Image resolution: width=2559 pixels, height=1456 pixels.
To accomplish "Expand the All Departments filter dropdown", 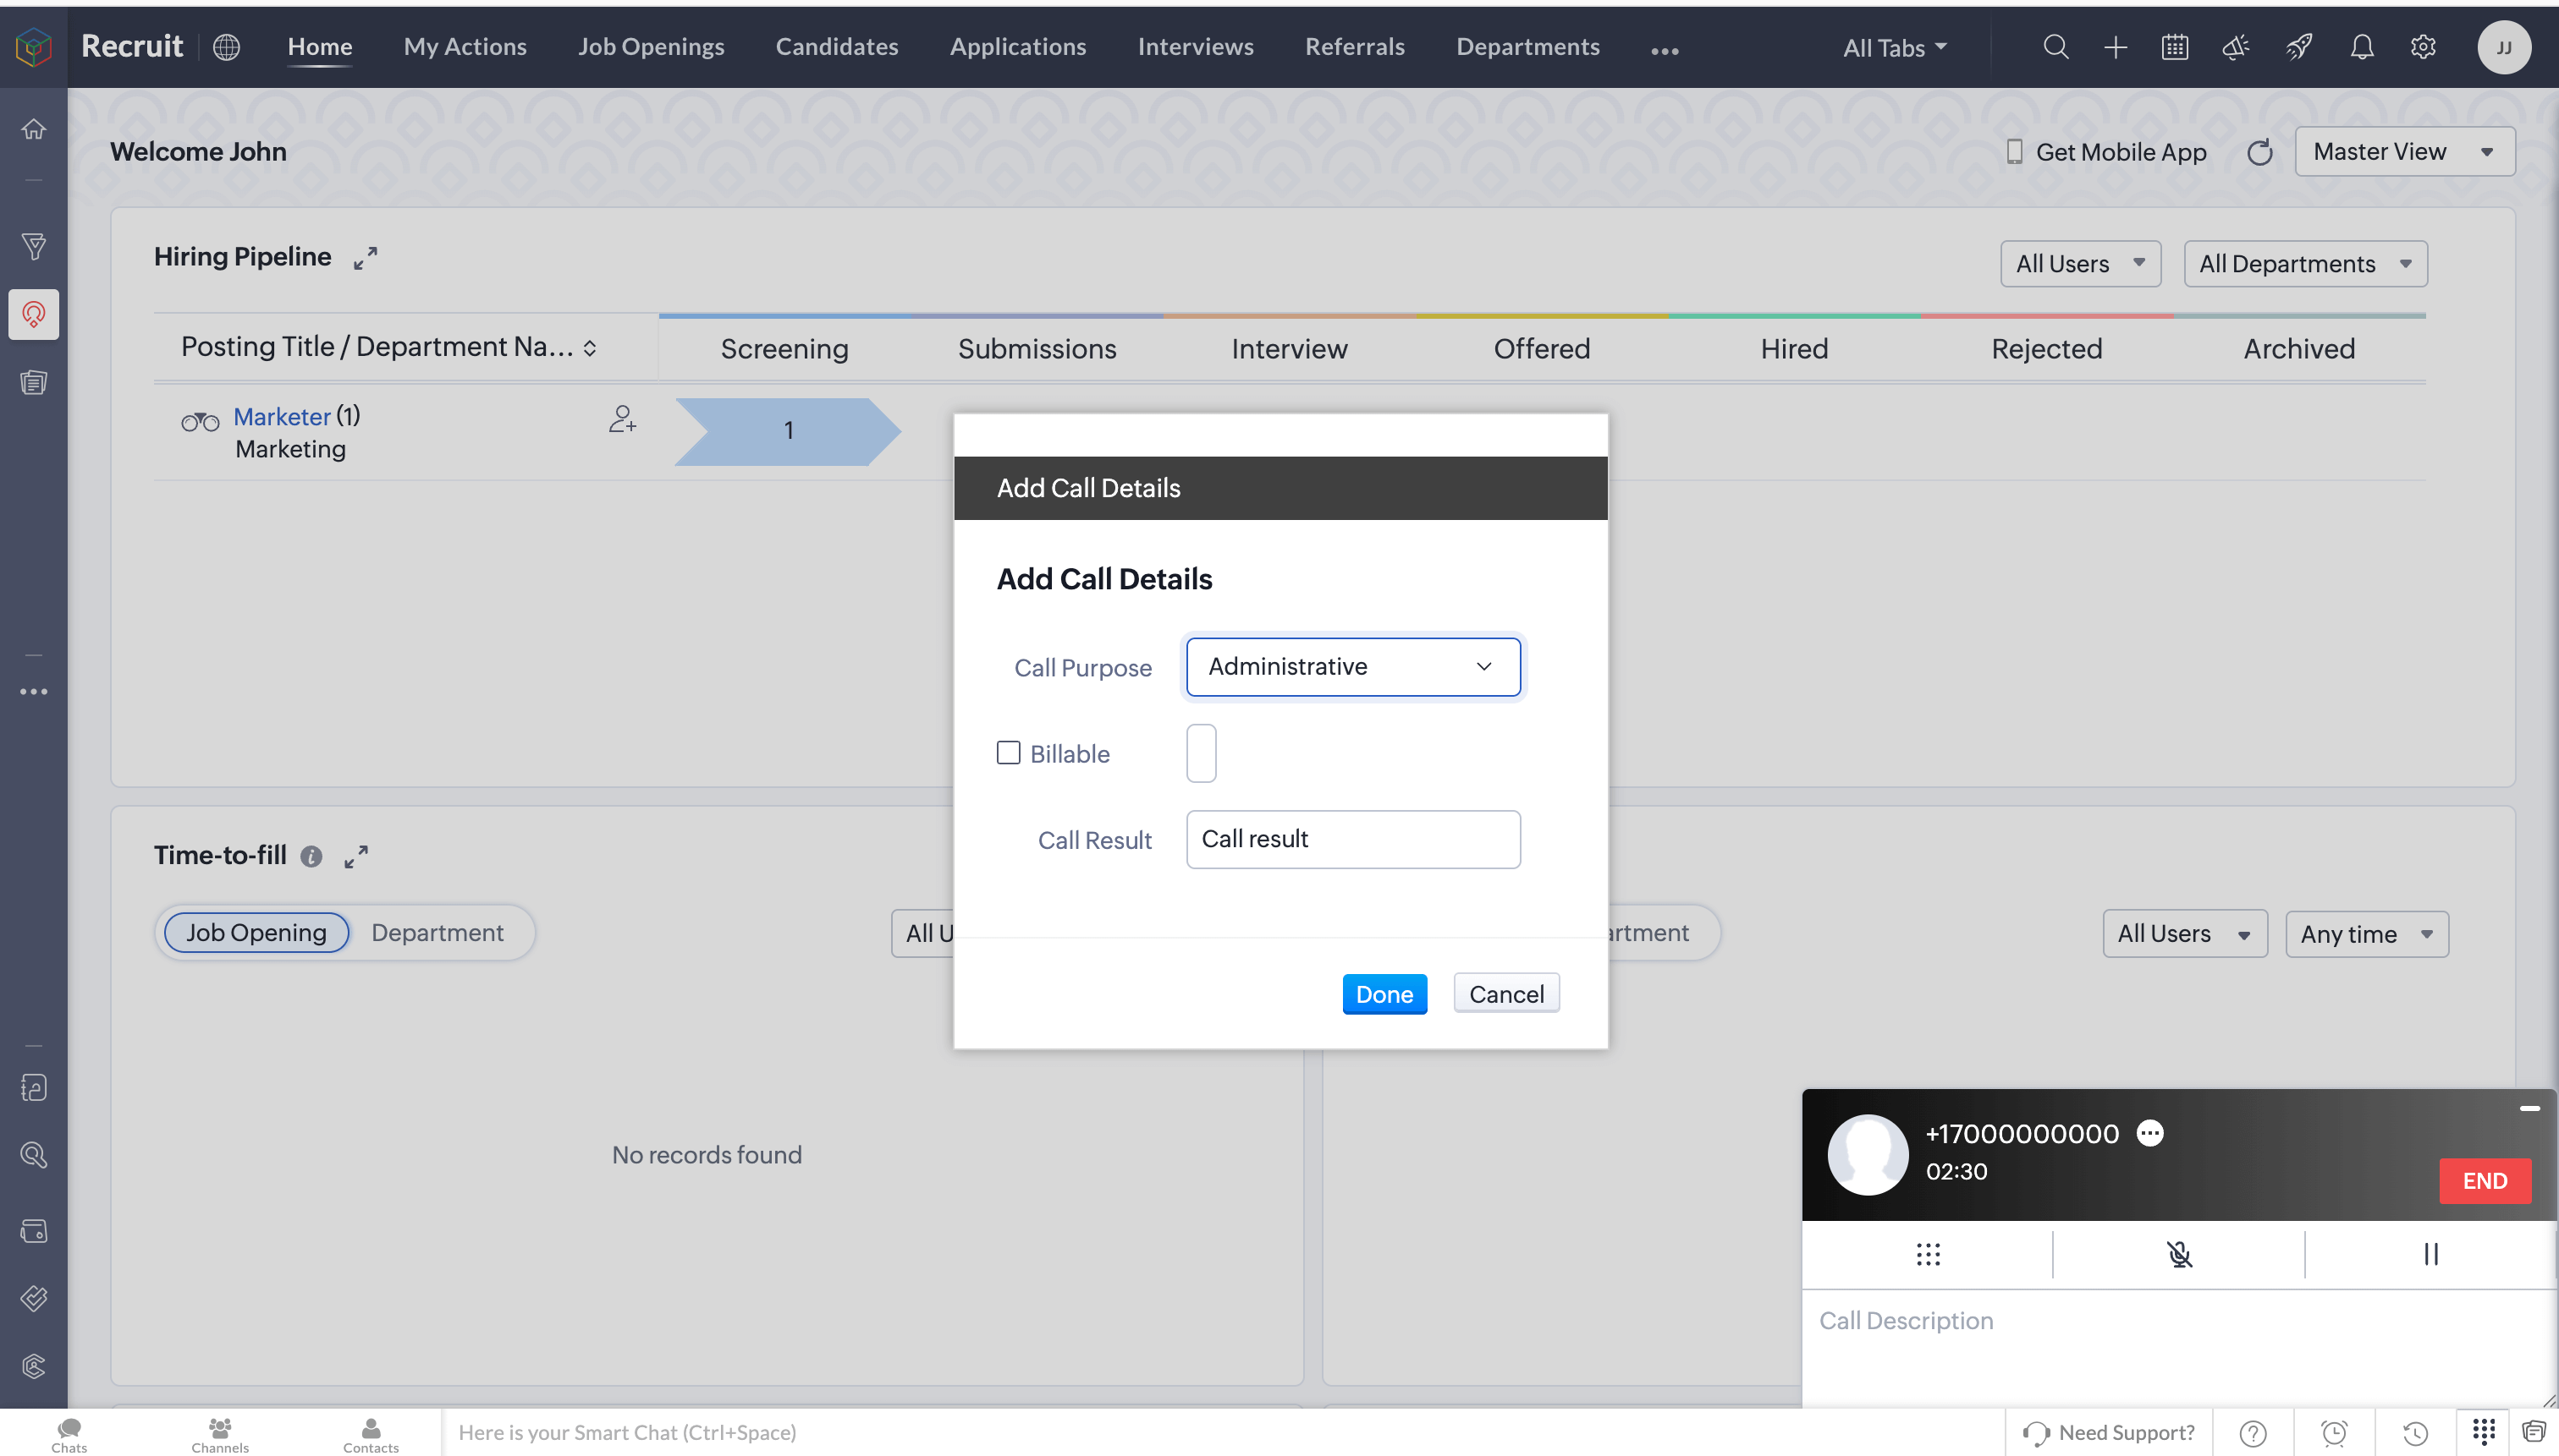I will pos(2303,264).
